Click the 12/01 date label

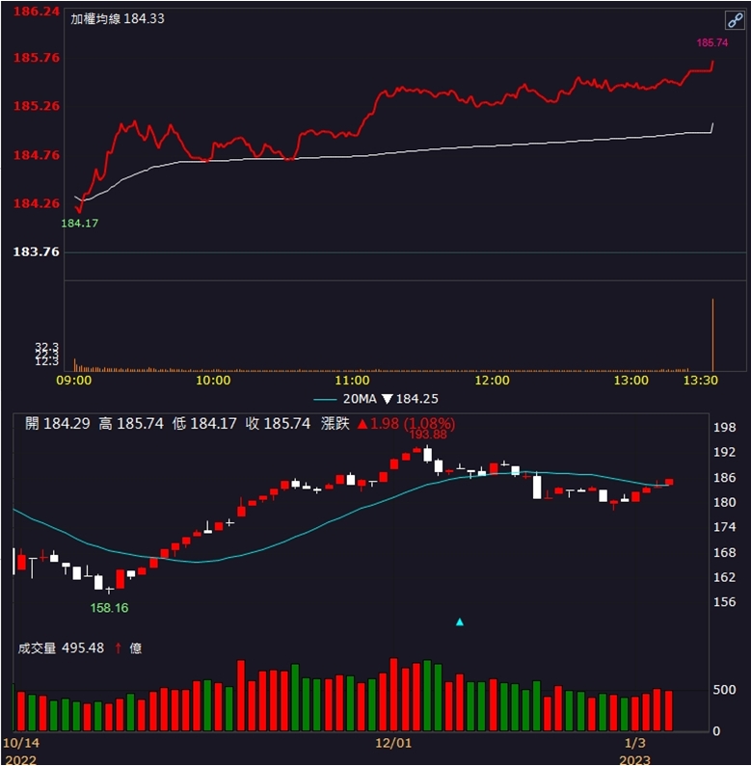pyautogui.click(x=393, y=744)
